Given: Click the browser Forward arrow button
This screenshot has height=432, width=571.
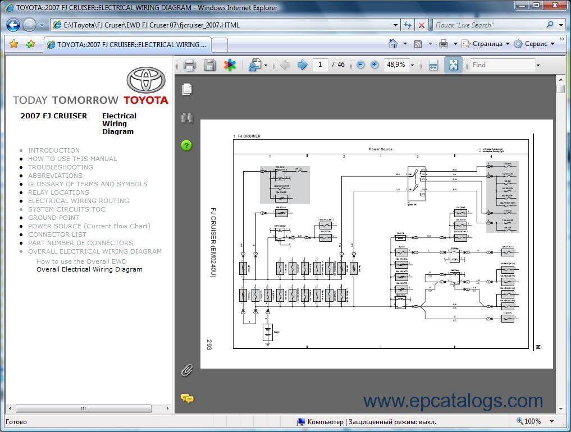Looking at the screenshot, I should point(29,25).
